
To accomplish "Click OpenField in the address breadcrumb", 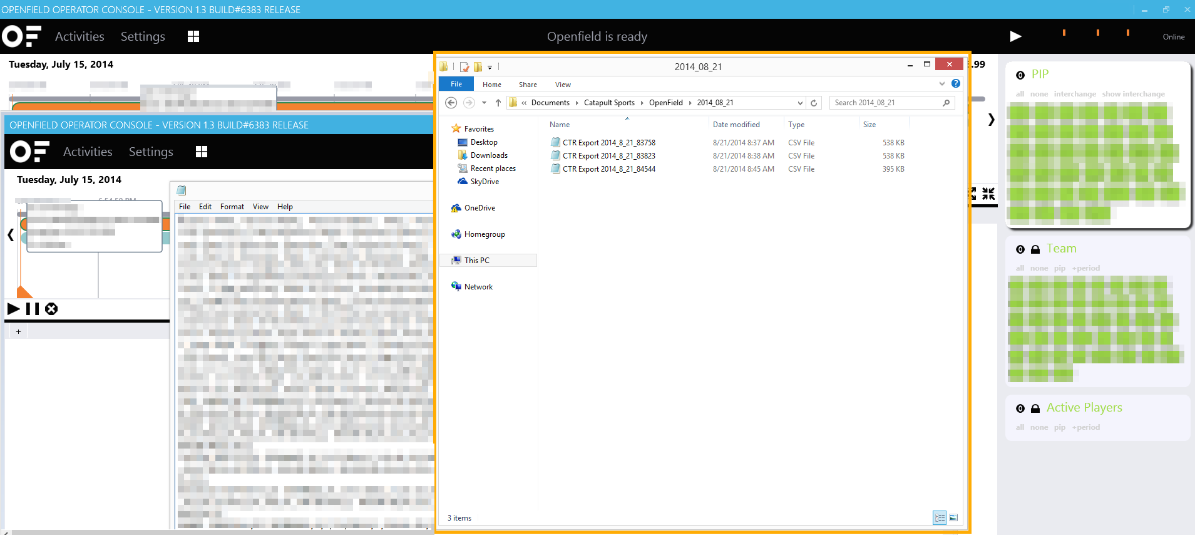I will (x=665, y=103).
